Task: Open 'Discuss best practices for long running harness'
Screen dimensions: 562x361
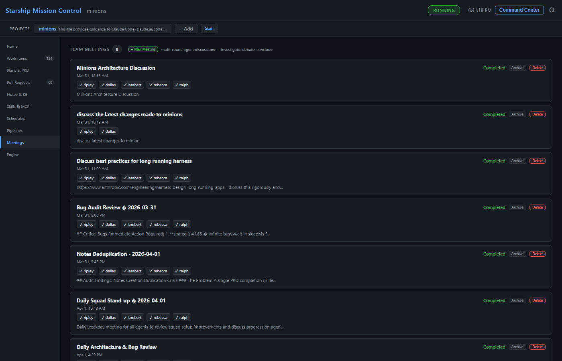Action: pyautogui.click(x=134, y=161)
